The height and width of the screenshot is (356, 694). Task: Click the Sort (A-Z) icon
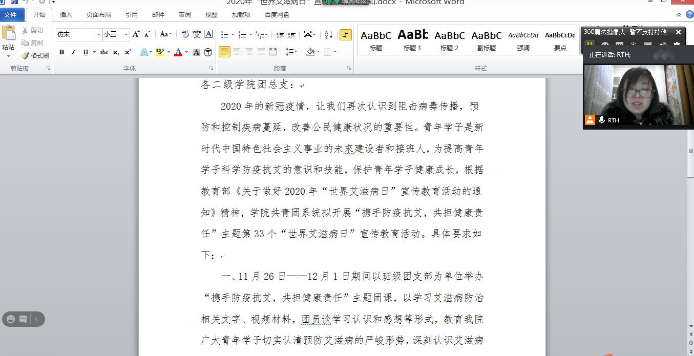(329, 35)
